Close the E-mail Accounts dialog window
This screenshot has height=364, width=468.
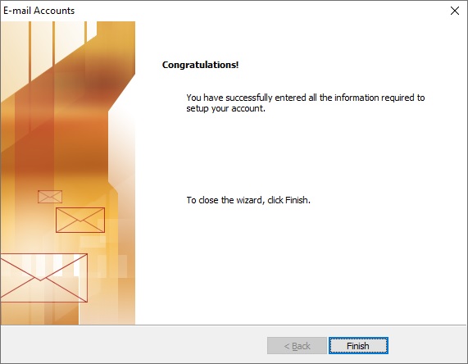[455, 11]
